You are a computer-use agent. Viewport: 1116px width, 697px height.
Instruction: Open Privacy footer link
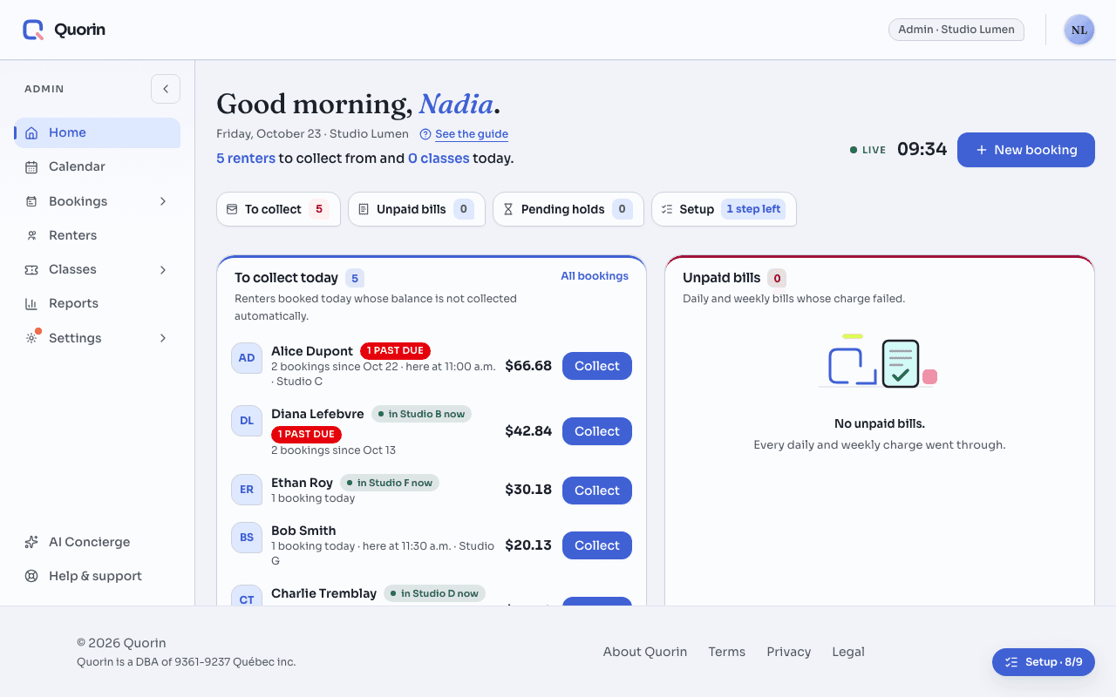tap(789, 652)
